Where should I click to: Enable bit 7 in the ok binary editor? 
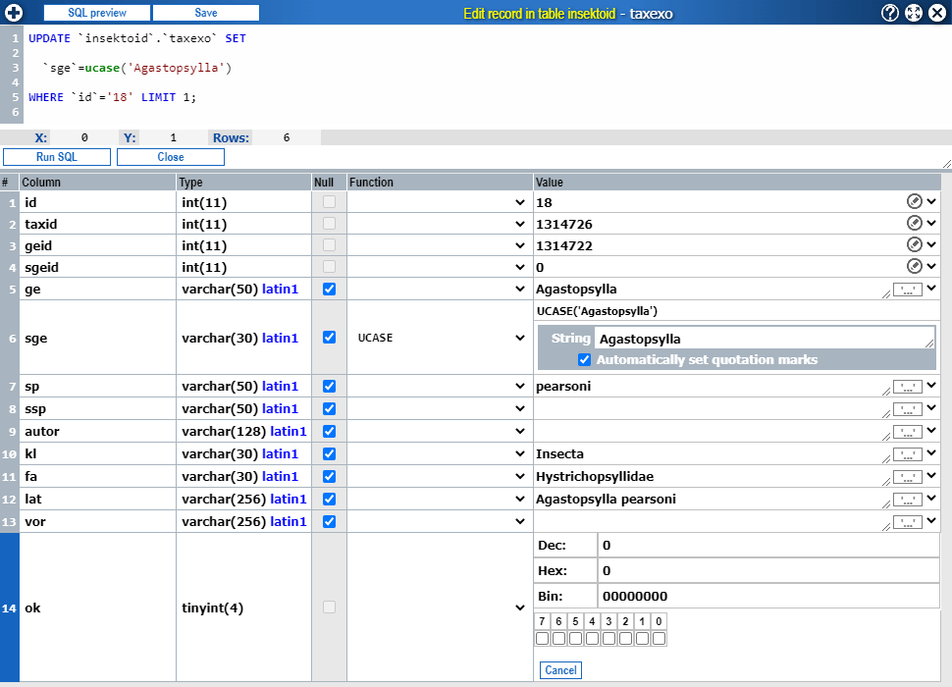coord(542,638)
